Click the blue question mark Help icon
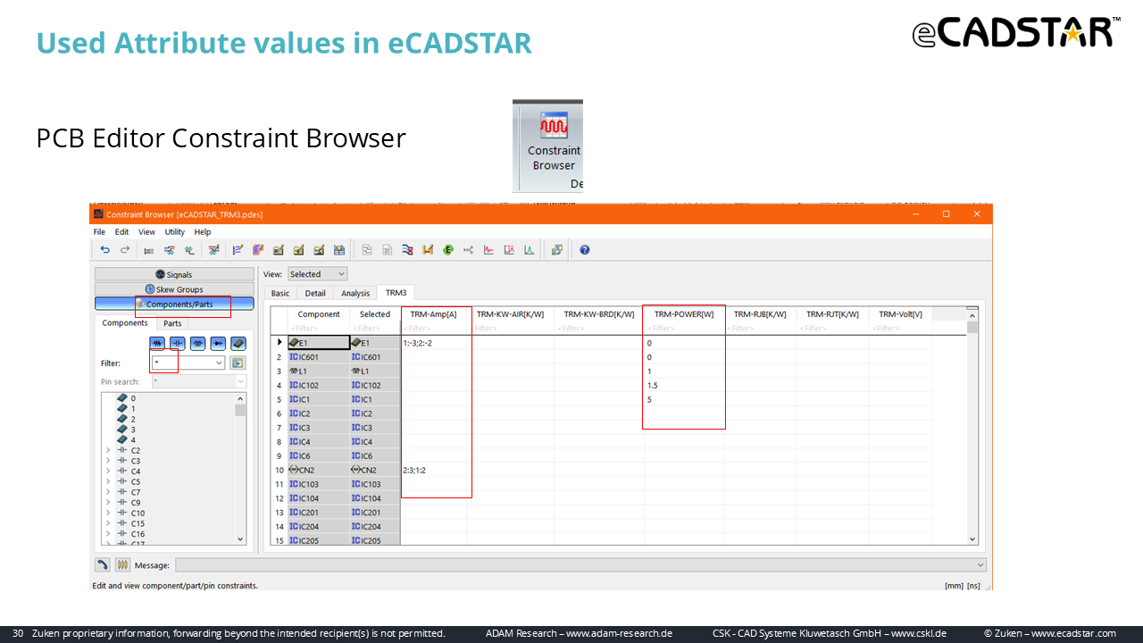Image resolution: width=1143 pixels, height=643 pixels. pos(585,250)
